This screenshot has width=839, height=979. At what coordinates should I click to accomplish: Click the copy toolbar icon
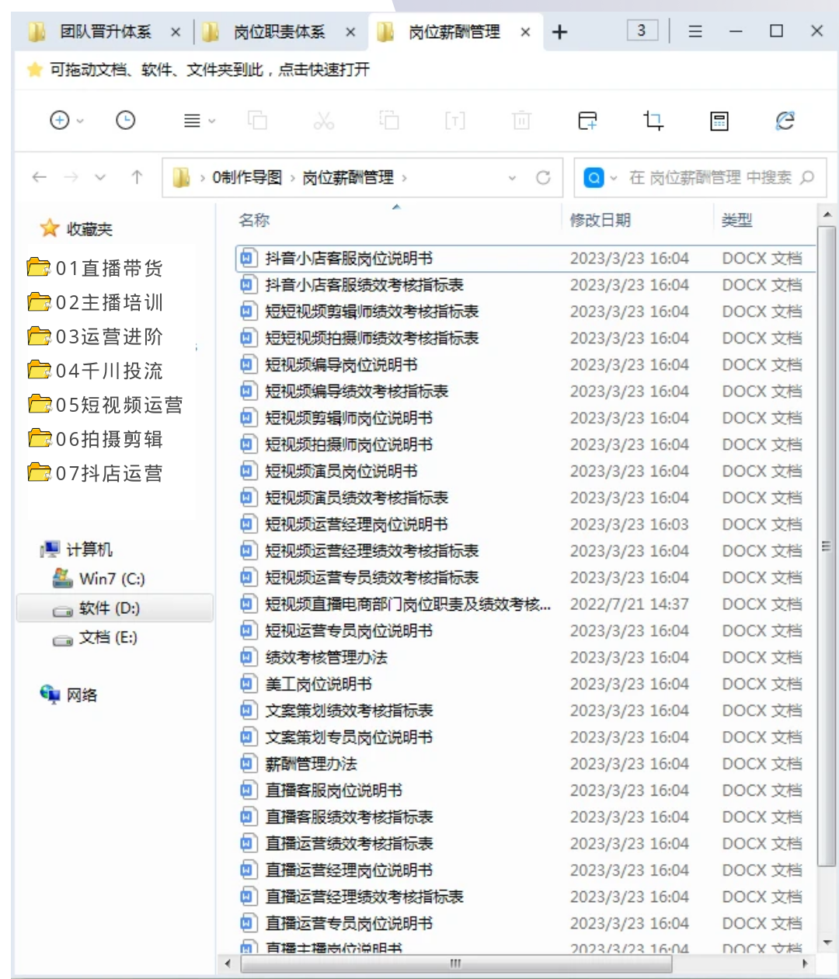(257, 120)
